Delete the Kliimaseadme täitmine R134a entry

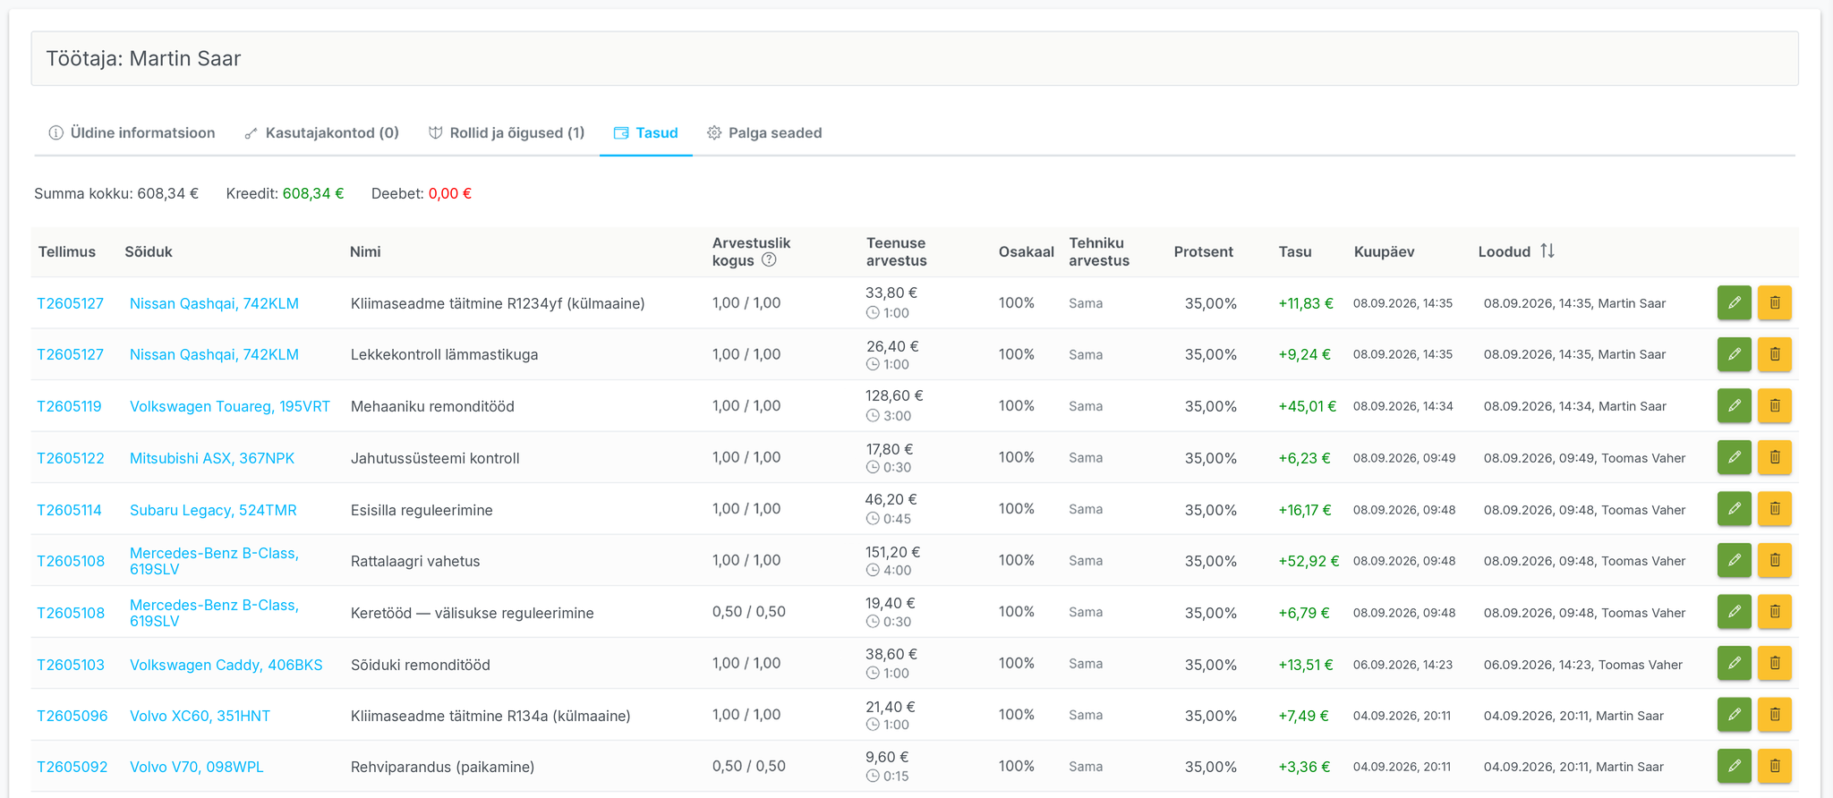coord(1774,715)
